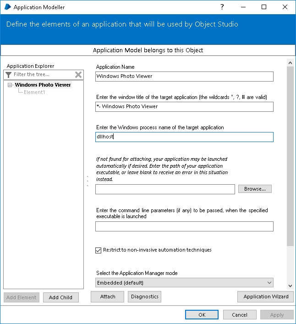Viewport: 296px width, 324px height.
Task: Click the splitter grip dots between the panels
Action: pos(88,181)
